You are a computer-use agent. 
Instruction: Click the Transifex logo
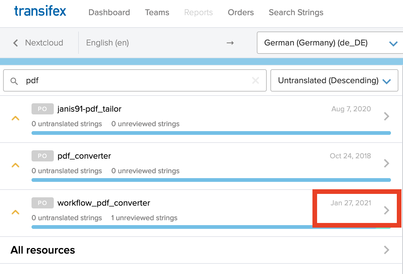tap(40, 11)
